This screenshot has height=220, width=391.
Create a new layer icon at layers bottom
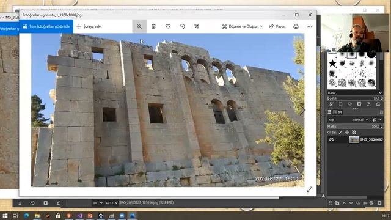click(330, 204)
